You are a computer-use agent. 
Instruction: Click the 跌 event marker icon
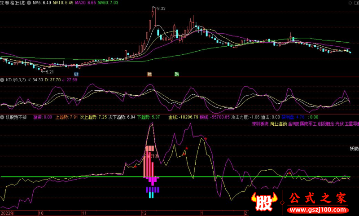tap(177, 74)
